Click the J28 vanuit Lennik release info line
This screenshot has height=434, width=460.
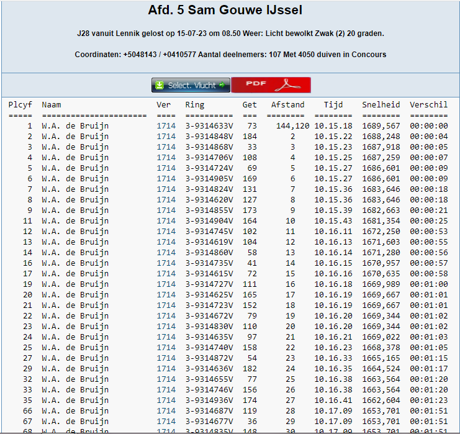(x=230, y=34)
